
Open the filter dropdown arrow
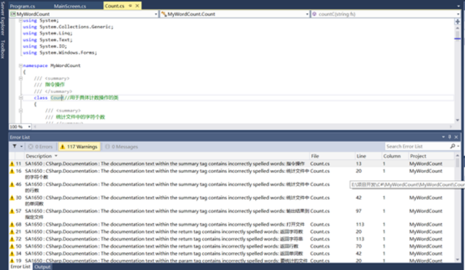click(x=21, y=146)
